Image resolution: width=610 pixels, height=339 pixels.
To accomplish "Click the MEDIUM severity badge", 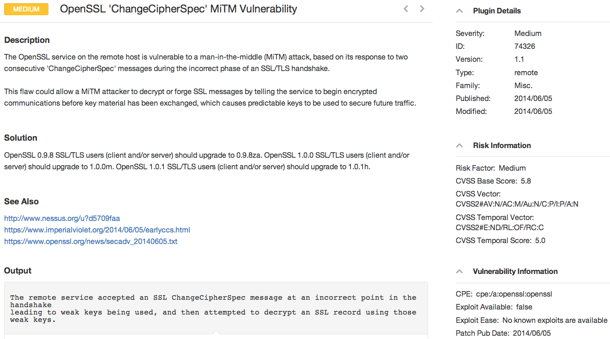I will tap(26, 9).
